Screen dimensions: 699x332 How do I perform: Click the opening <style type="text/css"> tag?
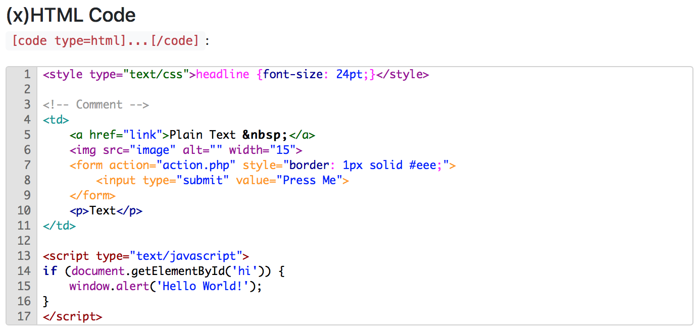click(x=119, y=75)
